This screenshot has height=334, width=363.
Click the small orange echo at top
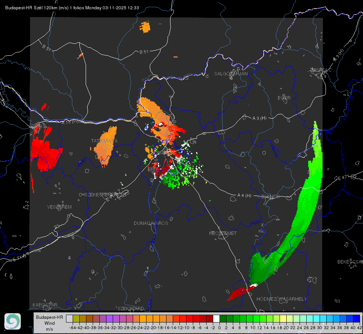tap(145, 27)
